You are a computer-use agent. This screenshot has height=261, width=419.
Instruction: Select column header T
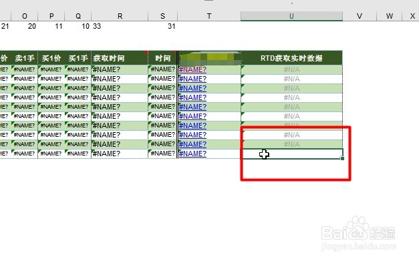coord(209,16)
